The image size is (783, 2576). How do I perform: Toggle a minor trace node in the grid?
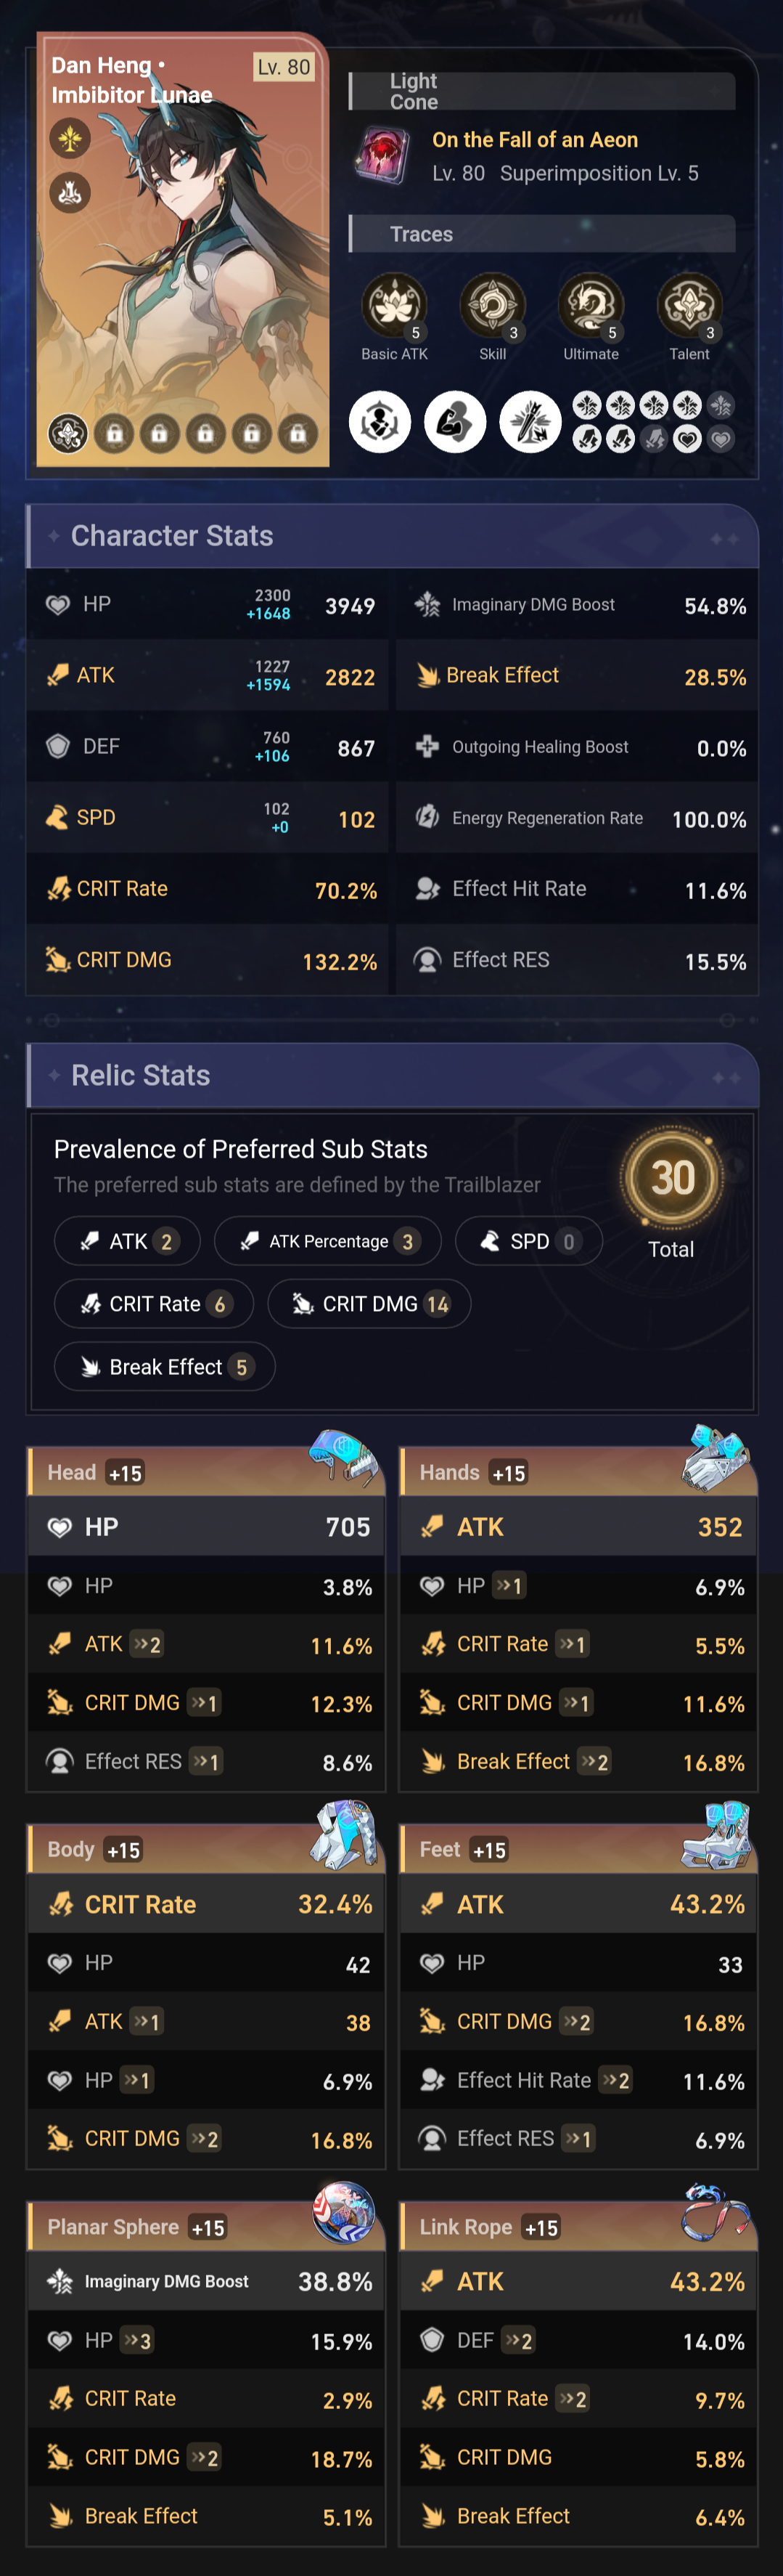(x=587, y=405)
